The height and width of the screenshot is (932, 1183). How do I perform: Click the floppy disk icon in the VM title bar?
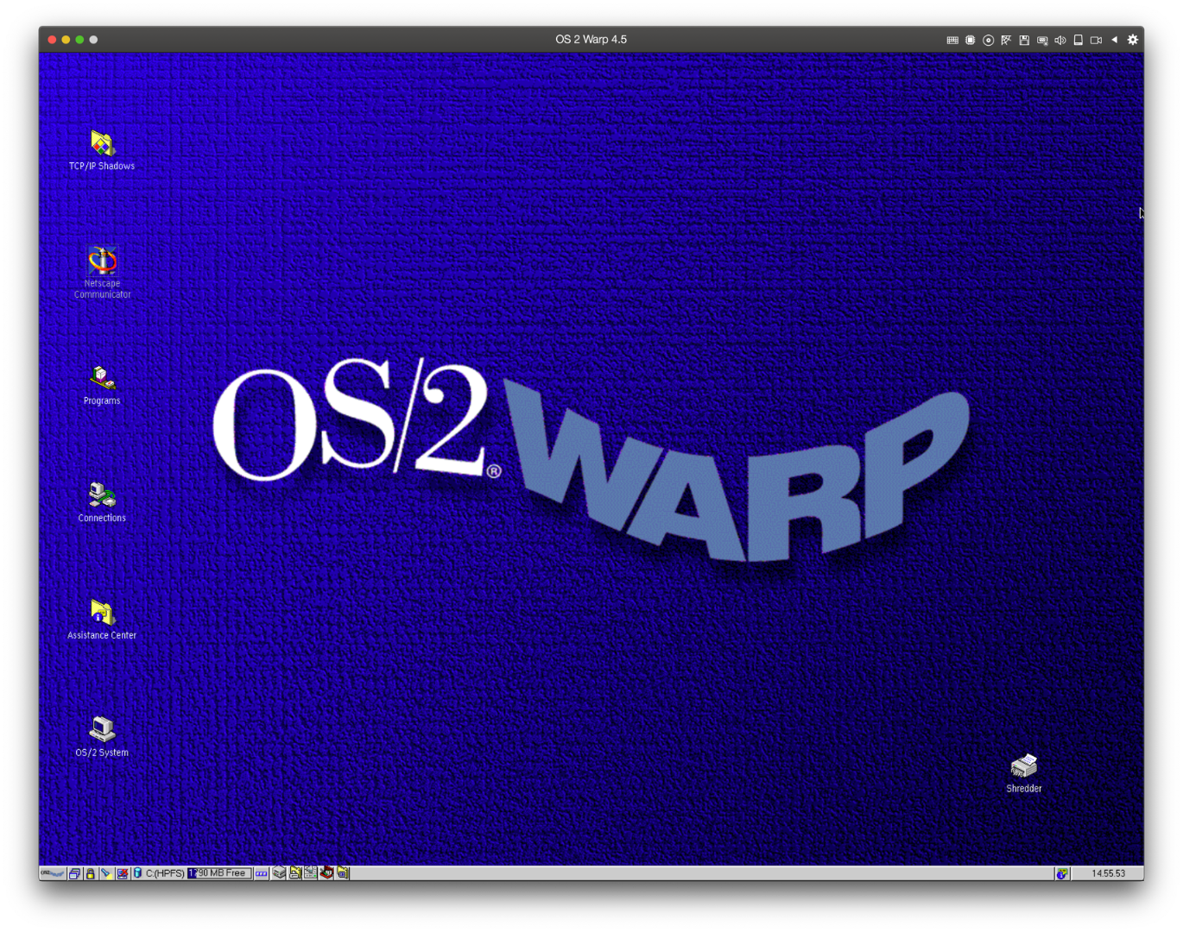(x=1024, y=40)
